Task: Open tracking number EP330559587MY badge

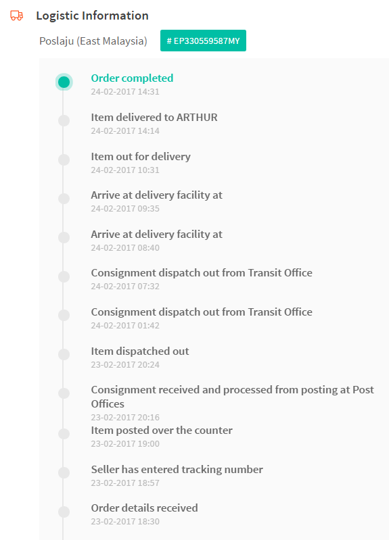Action: (203, 41)
